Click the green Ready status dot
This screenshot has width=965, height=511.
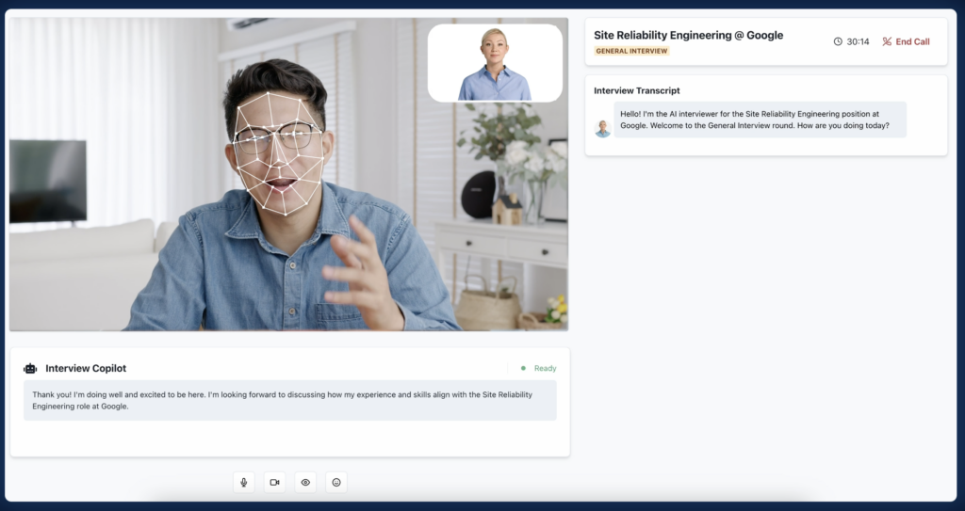[523, 368]
